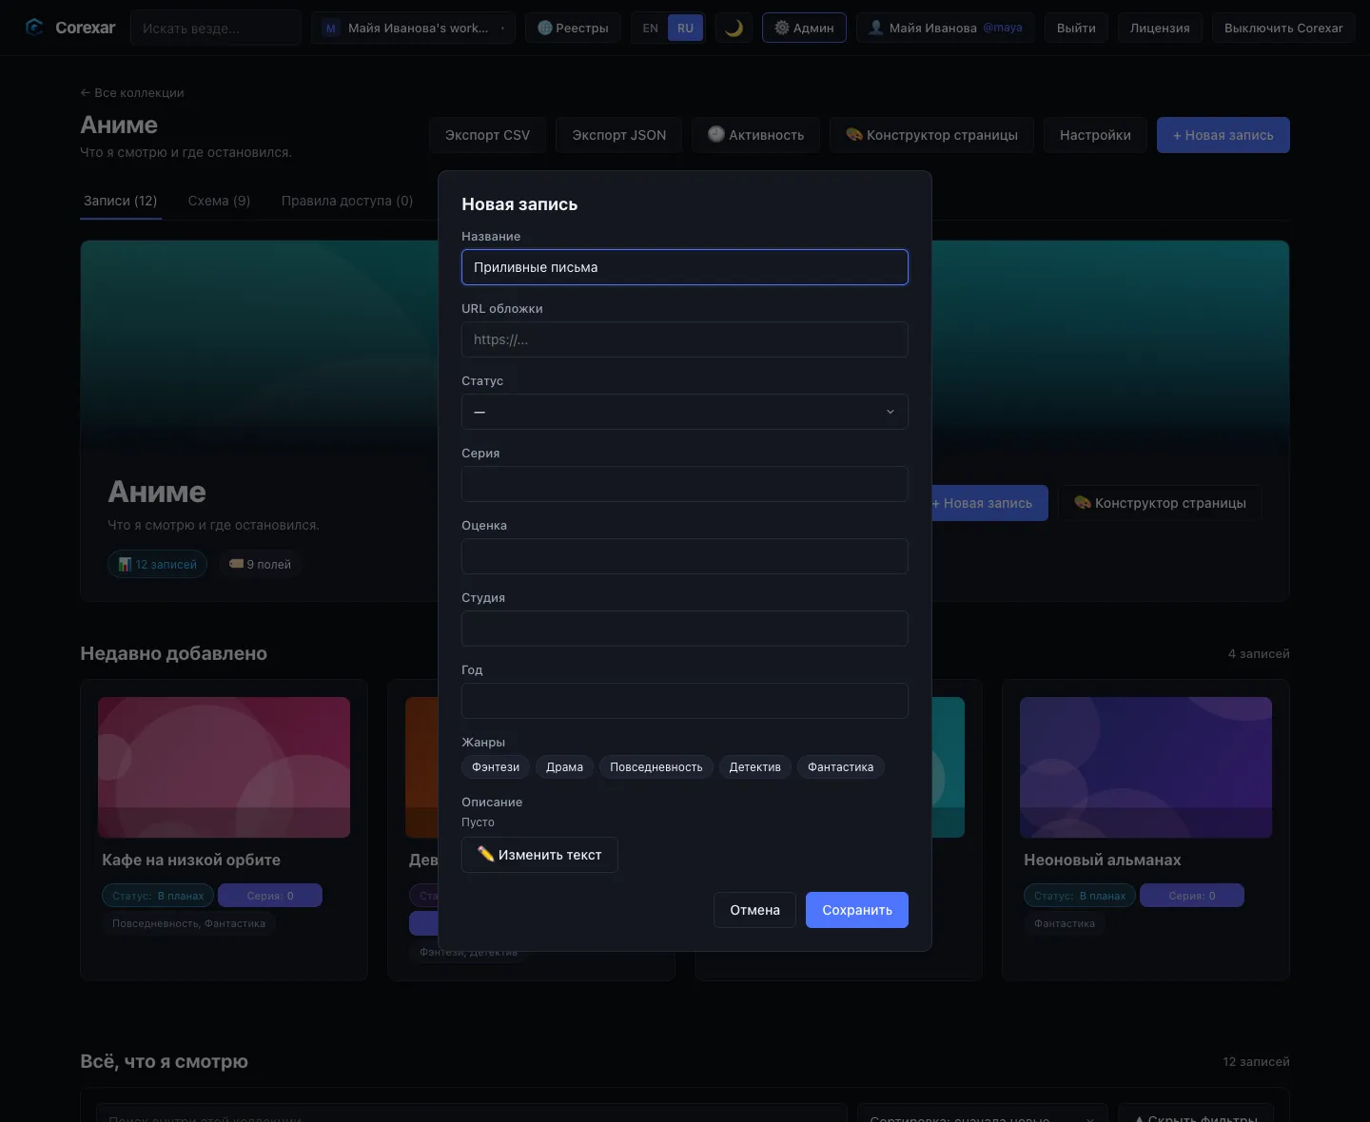Focus the URL обложки input
Viewport: 1370px width, 1122px height.
pos(685,339)
